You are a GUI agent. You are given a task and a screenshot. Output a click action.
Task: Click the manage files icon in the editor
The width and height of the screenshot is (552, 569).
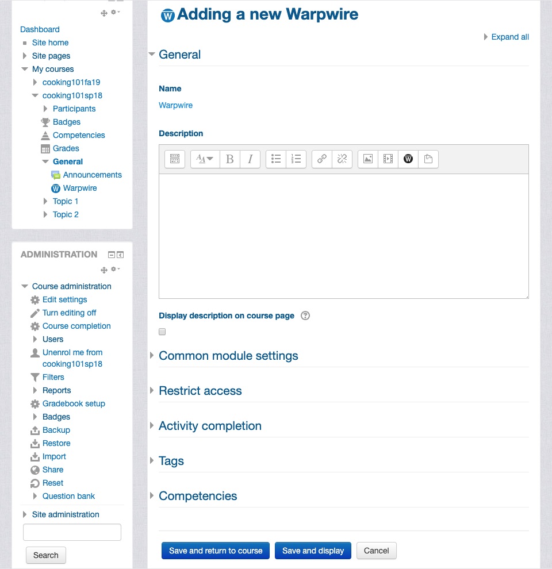[x=428, y=159]
